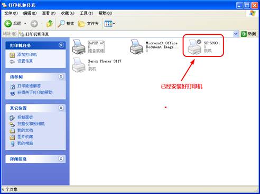This screenshot has height=194, width=260.
Task: Select the doPDF v7 printer icon
Action: pos(79,47)
